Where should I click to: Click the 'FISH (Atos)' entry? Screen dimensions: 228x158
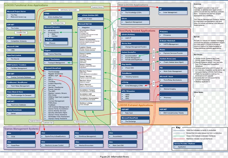point(52,103)
